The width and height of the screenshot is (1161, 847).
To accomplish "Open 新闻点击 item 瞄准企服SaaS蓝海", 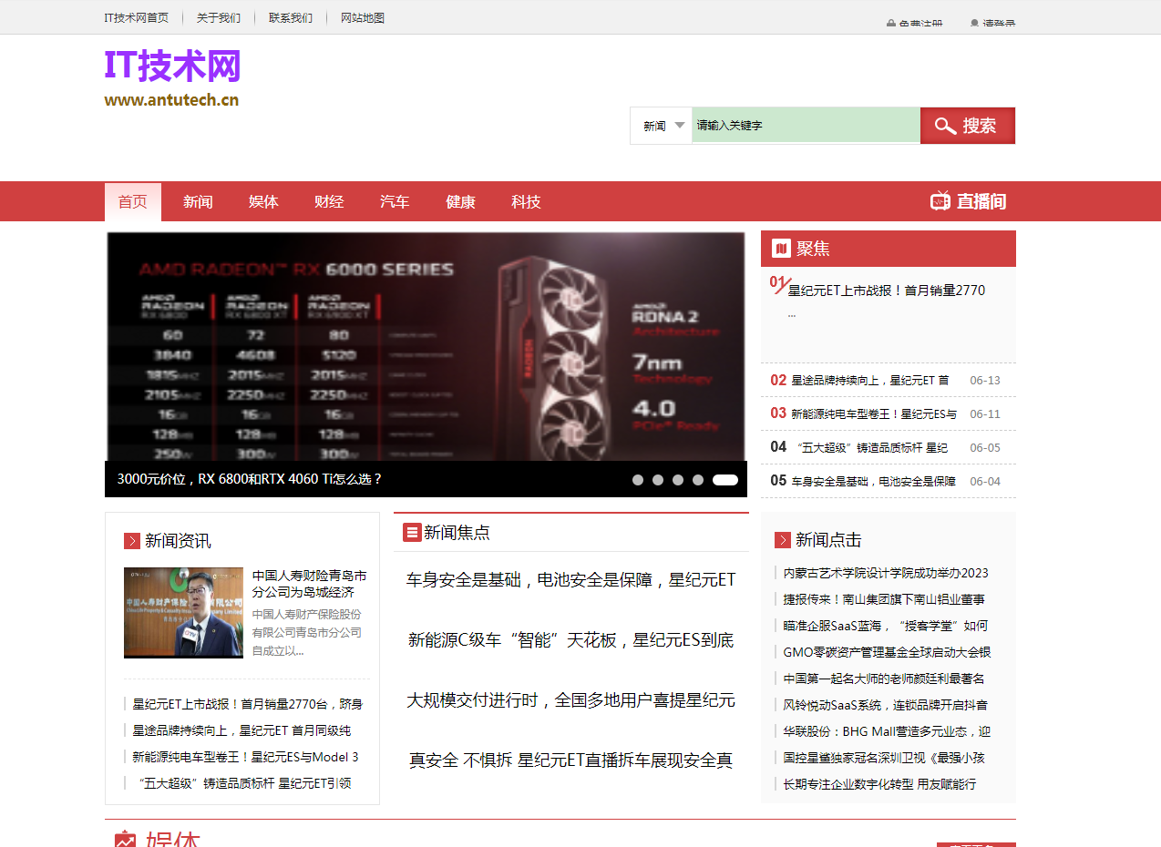I will point(886,626).
